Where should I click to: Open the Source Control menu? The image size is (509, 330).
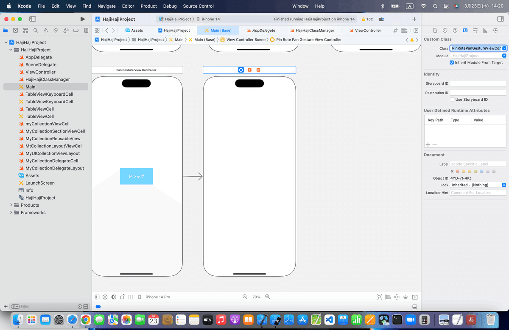coord(198,6)
